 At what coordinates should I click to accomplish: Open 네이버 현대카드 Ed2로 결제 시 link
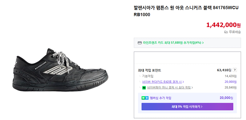pos(162,81)
